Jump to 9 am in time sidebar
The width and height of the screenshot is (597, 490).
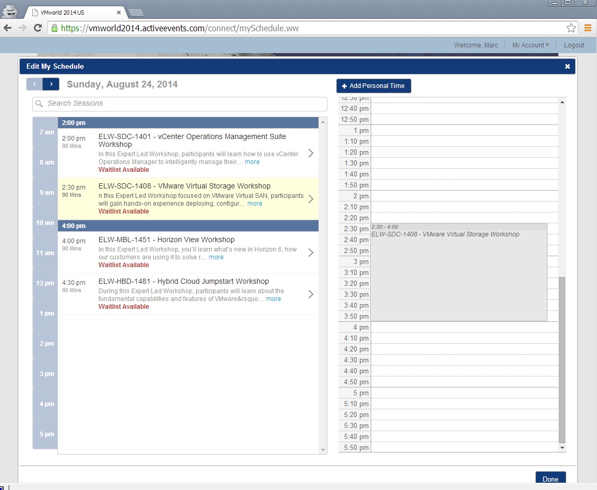pyautogui.click(x=45, y=193)
